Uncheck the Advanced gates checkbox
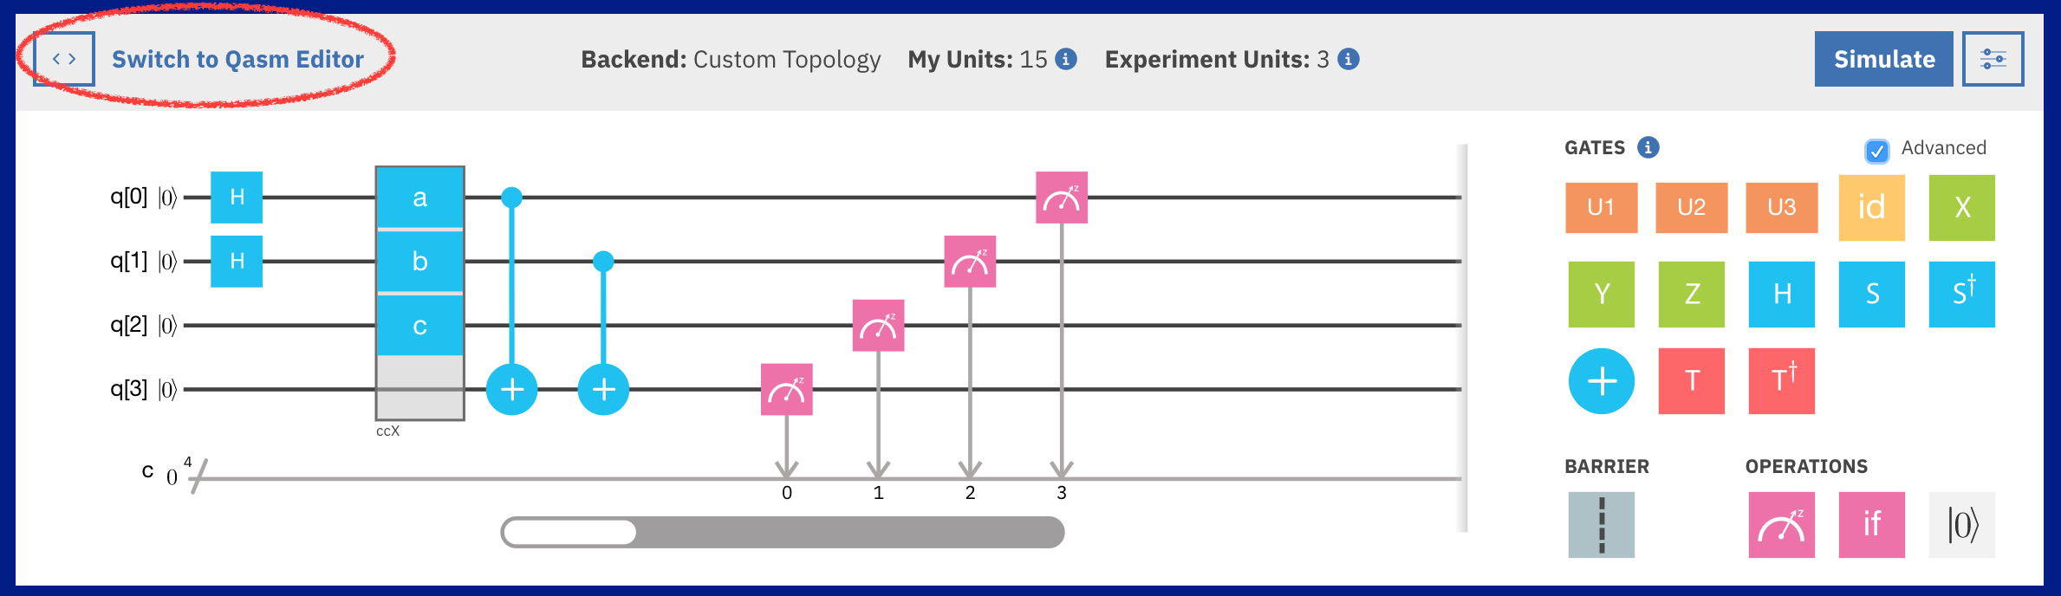The width and height of the screenshot is (2061, 596). (x=1876, y=152)
